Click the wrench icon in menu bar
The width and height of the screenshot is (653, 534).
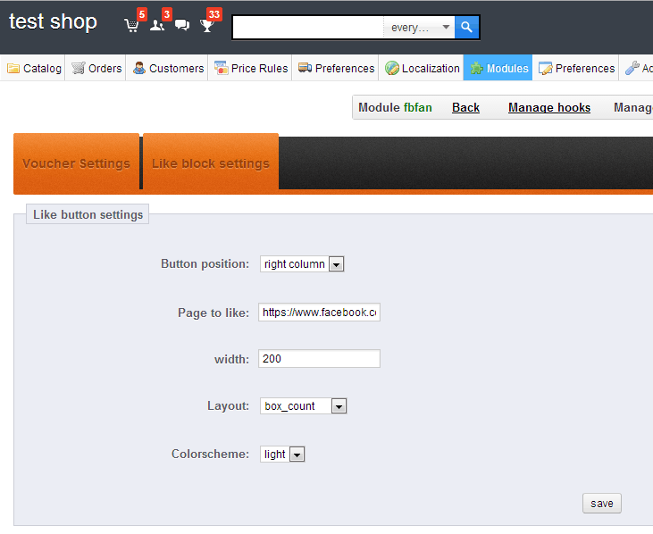pyautogui.click(x=632, y=68)
